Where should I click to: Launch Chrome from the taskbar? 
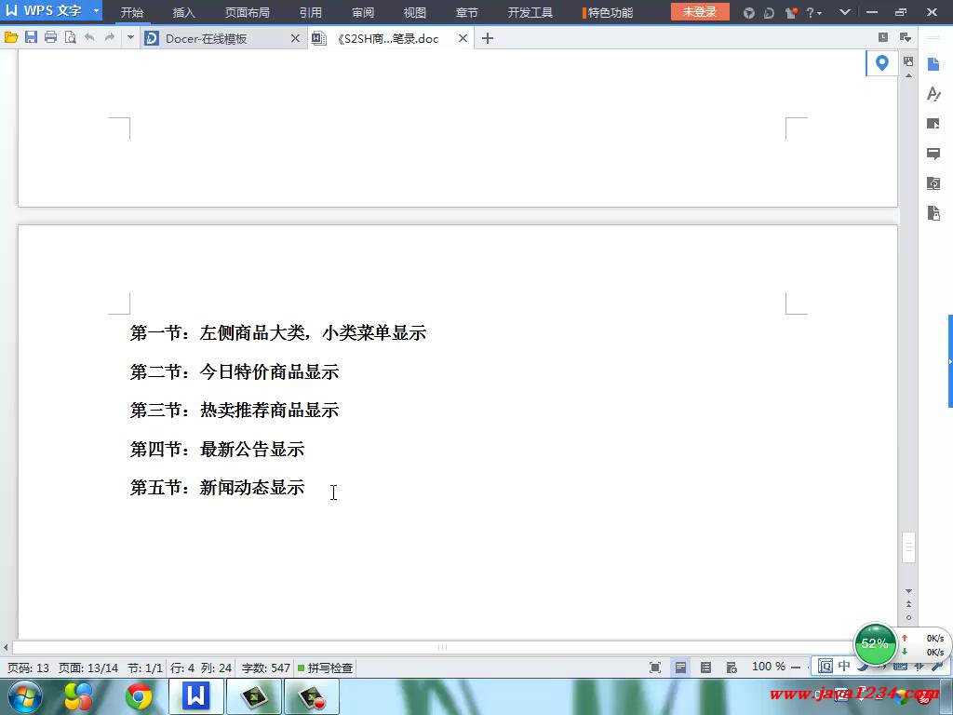click(x=139, y=696)
